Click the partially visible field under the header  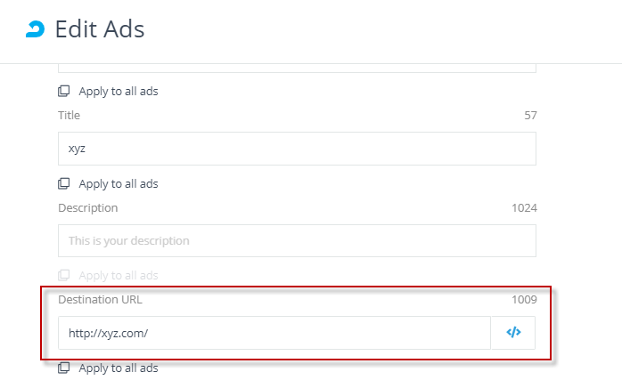[x=297, y=69]
